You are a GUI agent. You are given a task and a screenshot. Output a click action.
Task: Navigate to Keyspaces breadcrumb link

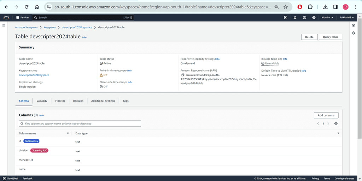click(49, 28)
